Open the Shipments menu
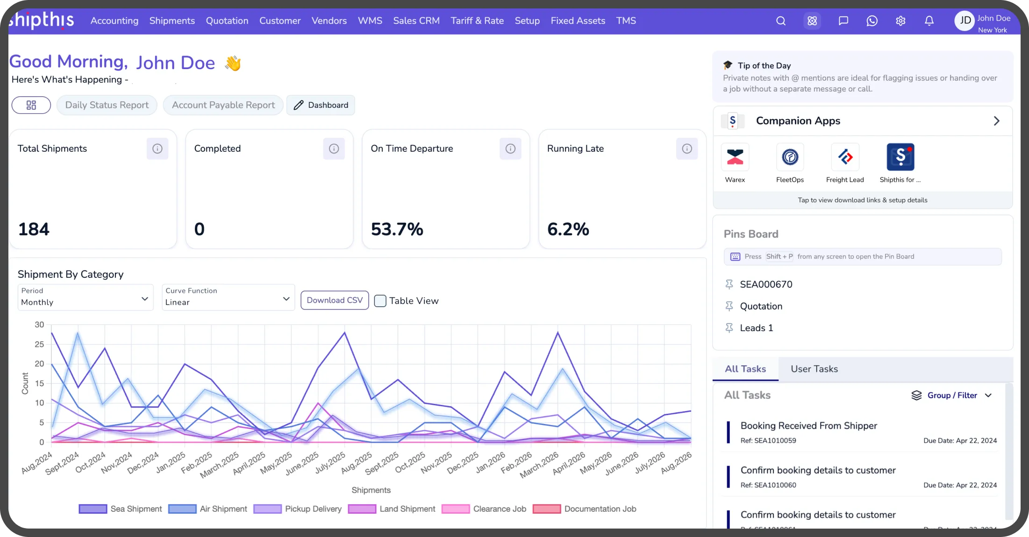Image resolution: width=1029 pixels, height=537 pixels. pos(172,21)
